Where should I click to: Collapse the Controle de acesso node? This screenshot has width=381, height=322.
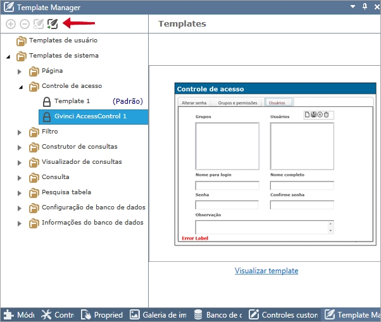coord(20,87)
